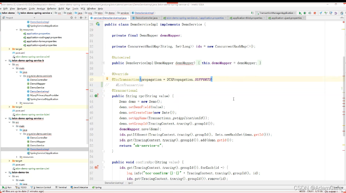Select SpringServiceCApplication class in tree
The width and height of the screenshot is (346, 193).
coord(44,153)
